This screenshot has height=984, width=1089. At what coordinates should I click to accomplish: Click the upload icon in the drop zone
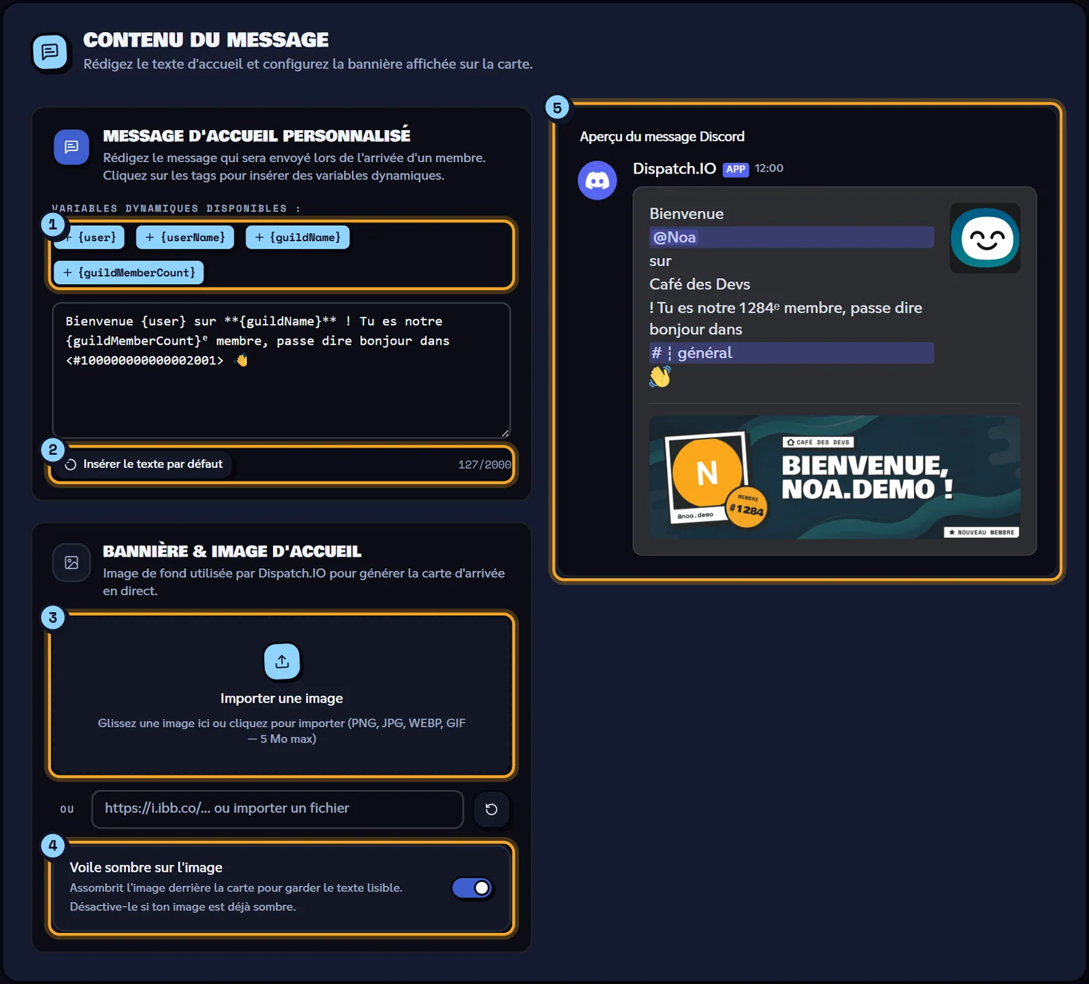(x=282, y=661)
